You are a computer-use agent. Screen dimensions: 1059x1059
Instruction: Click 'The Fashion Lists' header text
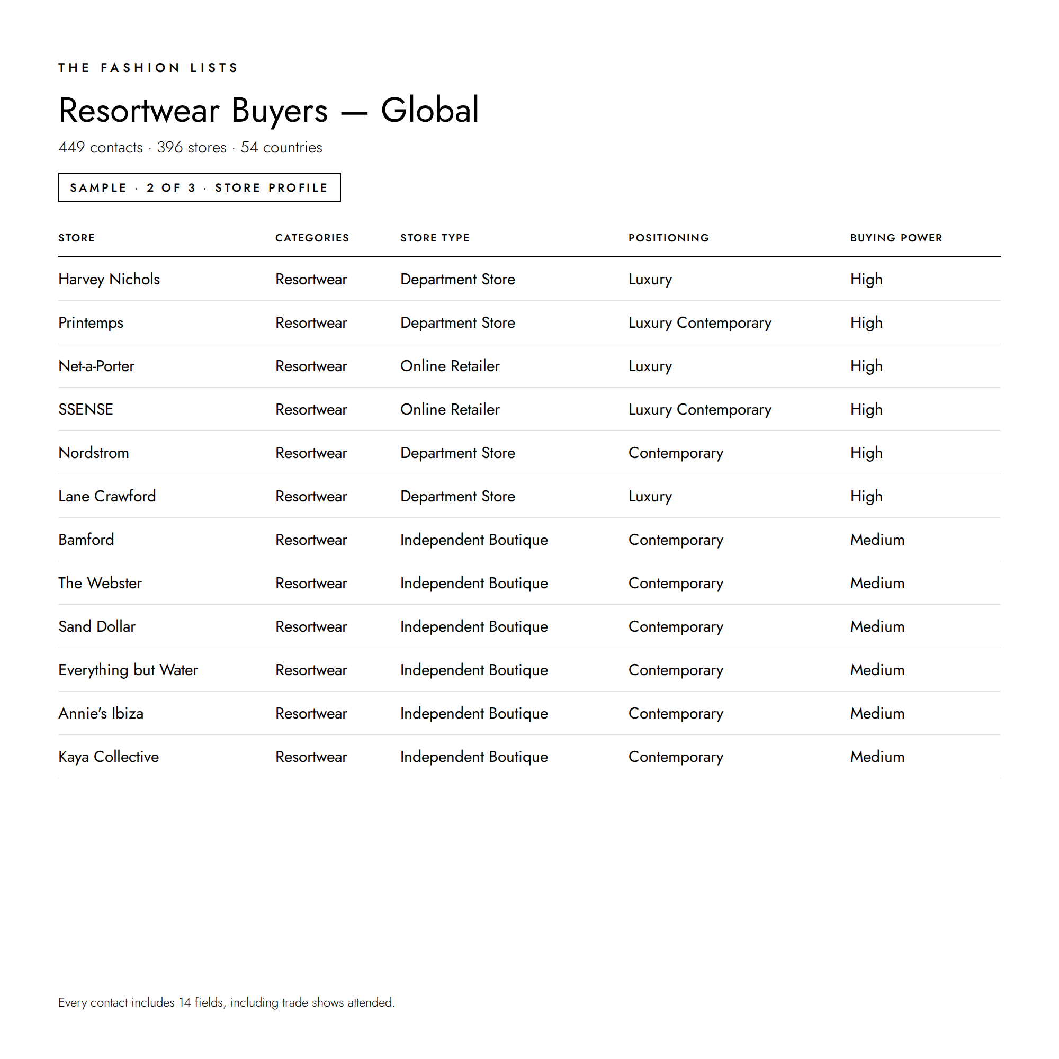click(x=149, y=67)
